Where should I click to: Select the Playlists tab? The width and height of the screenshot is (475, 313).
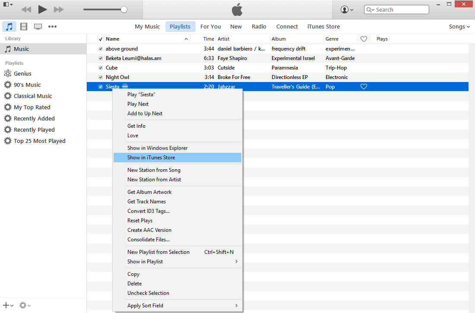(180, 27)
